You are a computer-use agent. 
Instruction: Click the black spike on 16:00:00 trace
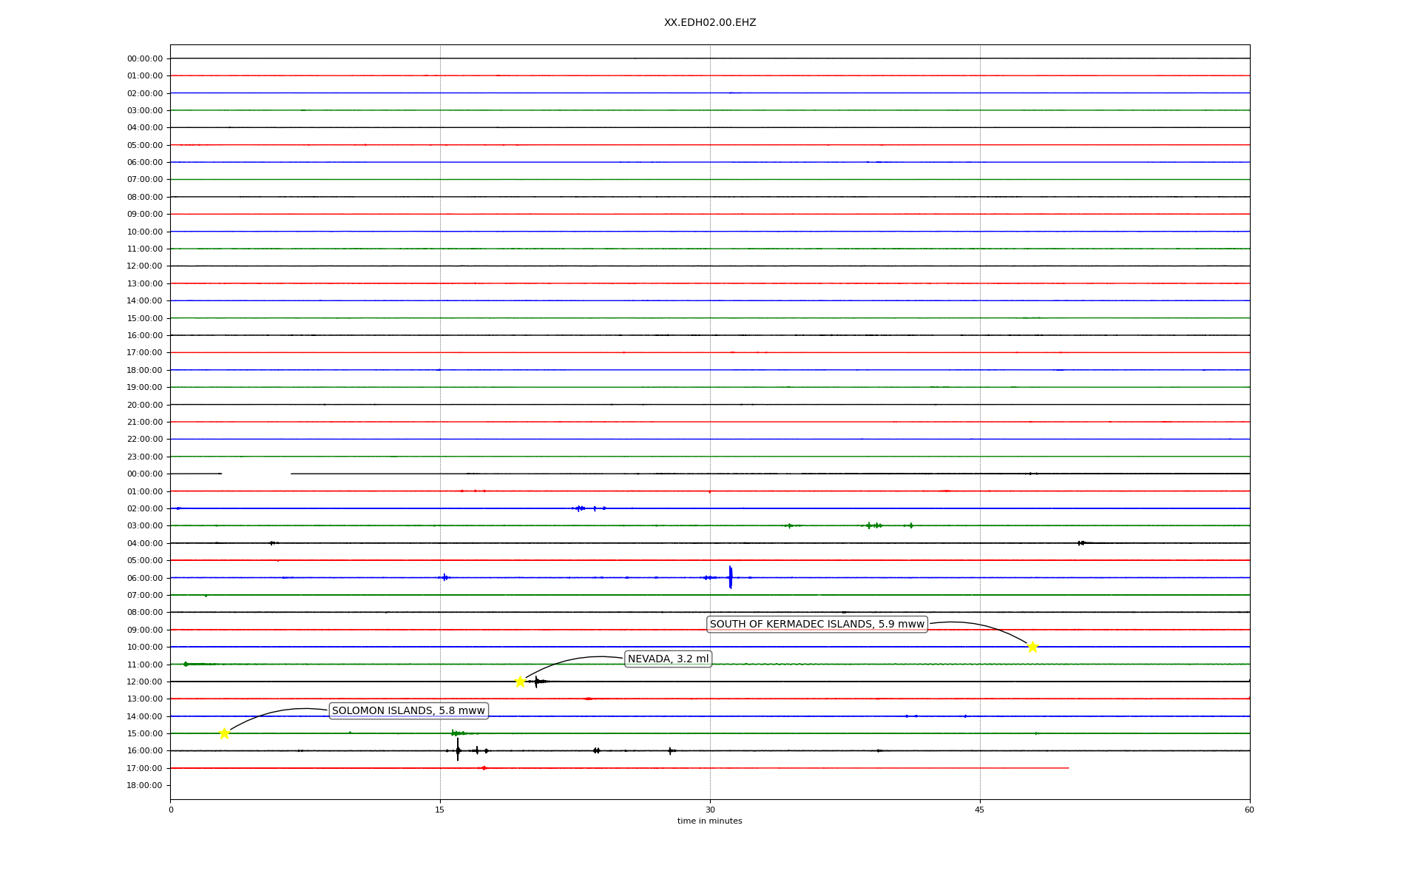pos(458,750)
